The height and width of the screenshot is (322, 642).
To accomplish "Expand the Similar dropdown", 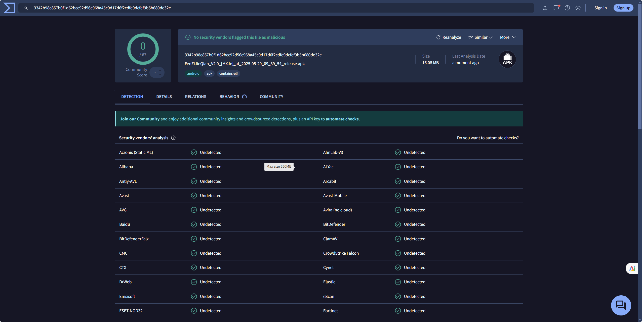I will (480, 37).
